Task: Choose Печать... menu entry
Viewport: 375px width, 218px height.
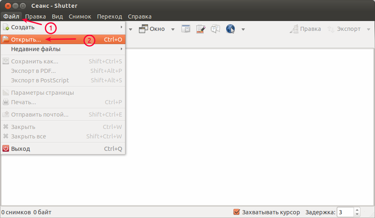Action: (63, 102)
